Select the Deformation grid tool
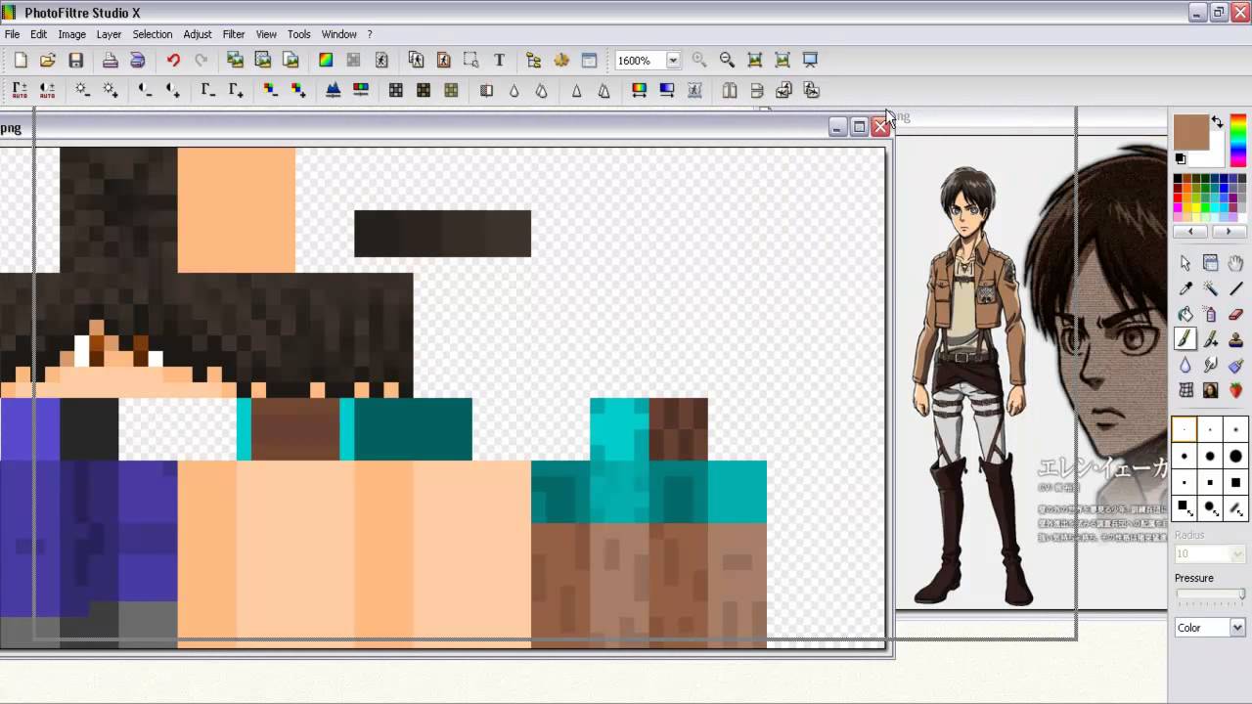Viewport: 1252px width, 704px height. (1185, 390)
